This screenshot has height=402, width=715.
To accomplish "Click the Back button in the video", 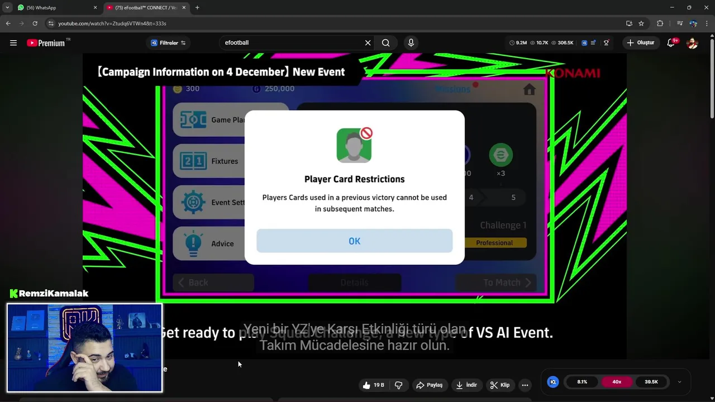I will pos(213,283).
